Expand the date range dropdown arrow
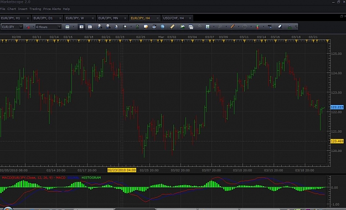This screenshot has height=210, width=346. [x=73, y=27]
